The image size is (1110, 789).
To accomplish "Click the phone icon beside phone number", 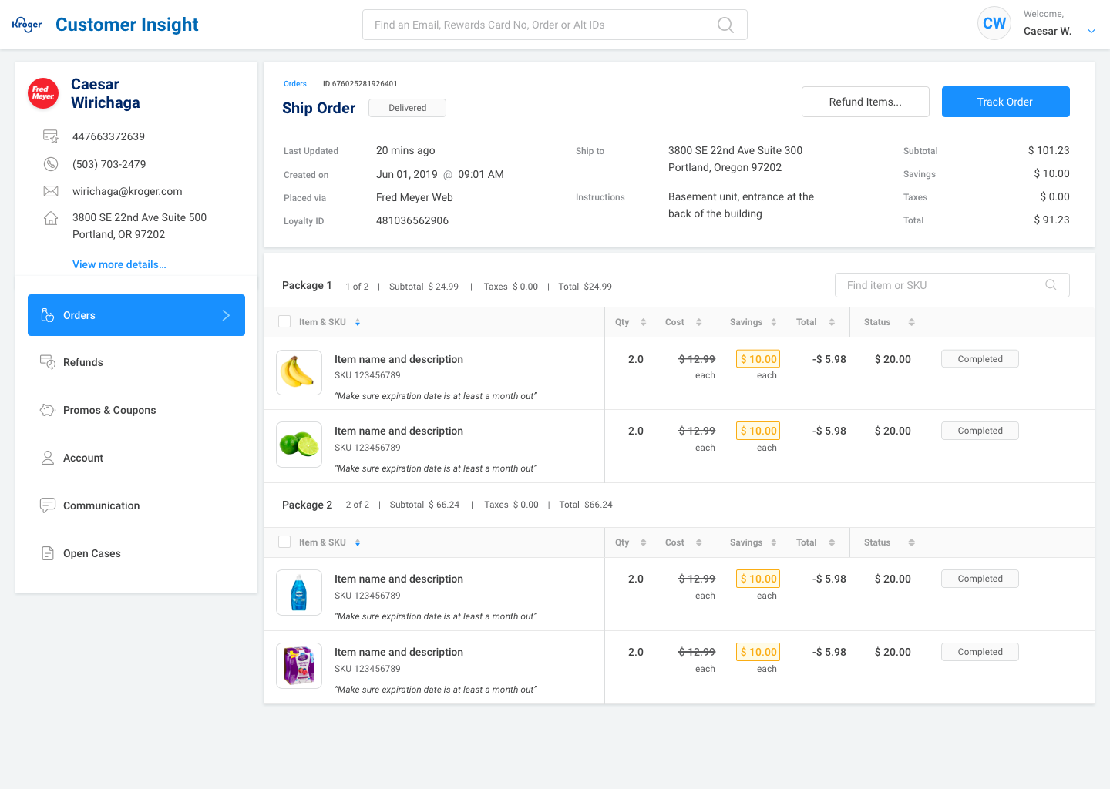I will (x=51, y=164).
